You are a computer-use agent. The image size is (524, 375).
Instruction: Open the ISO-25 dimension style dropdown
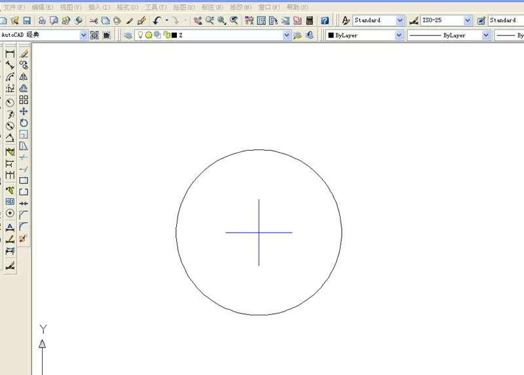point(468,20)
